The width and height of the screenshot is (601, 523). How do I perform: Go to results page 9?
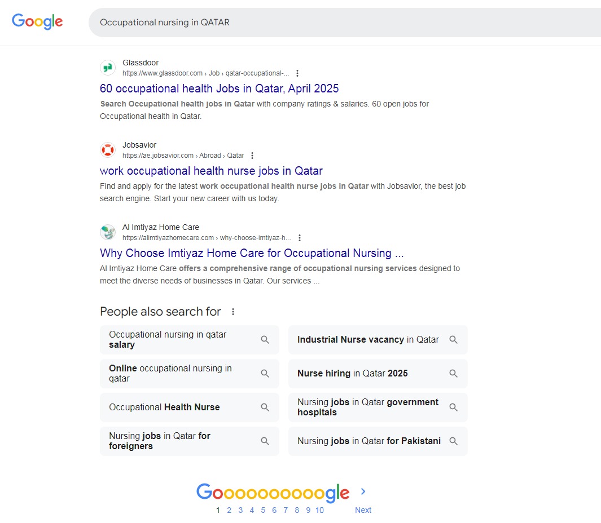click(308, 510)
